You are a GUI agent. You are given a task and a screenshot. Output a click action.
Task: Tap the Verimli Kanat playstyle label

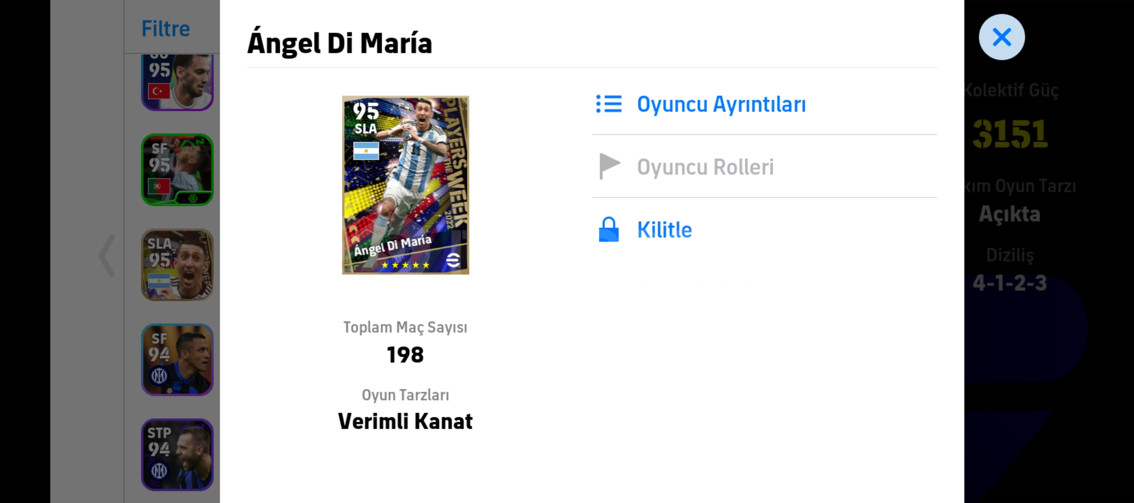tap(405, 421)
